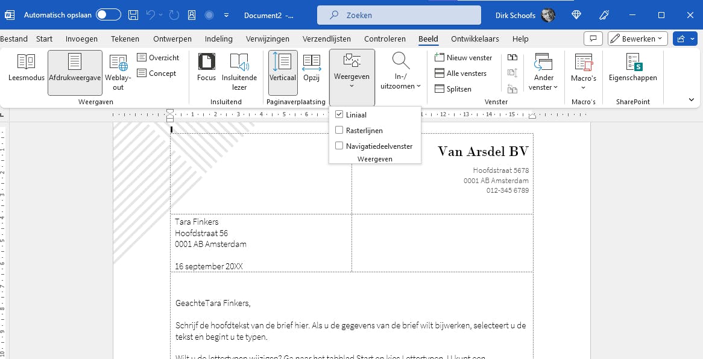The image size is (703, 359).
Task: Enable the Rasterlijnen checkbox
Action: click(339, 130)
